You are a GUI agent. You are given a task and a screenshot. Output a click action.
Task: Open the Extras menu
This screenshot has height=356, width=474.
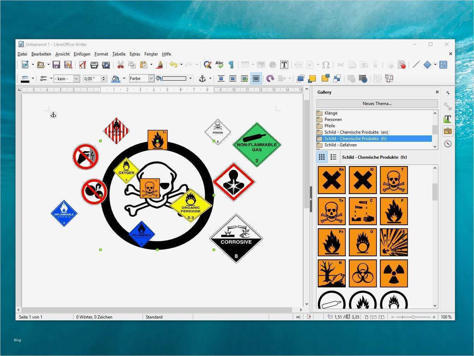click(135, 54)
